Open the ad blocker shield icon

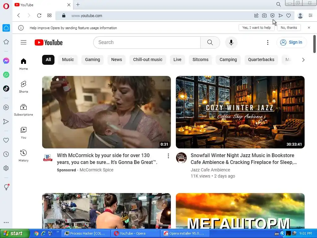[x=272, y=15]
